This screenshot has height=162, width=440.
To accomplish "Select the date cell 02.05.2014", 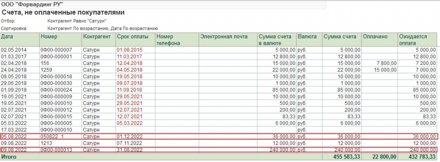I will [14, 50].
